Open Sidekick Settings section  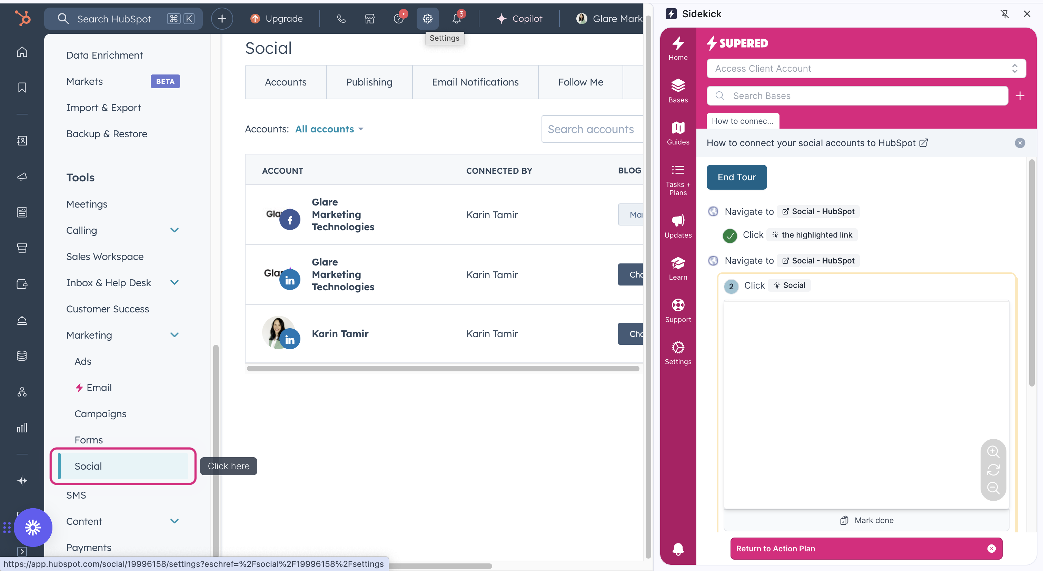pos(678,353)
